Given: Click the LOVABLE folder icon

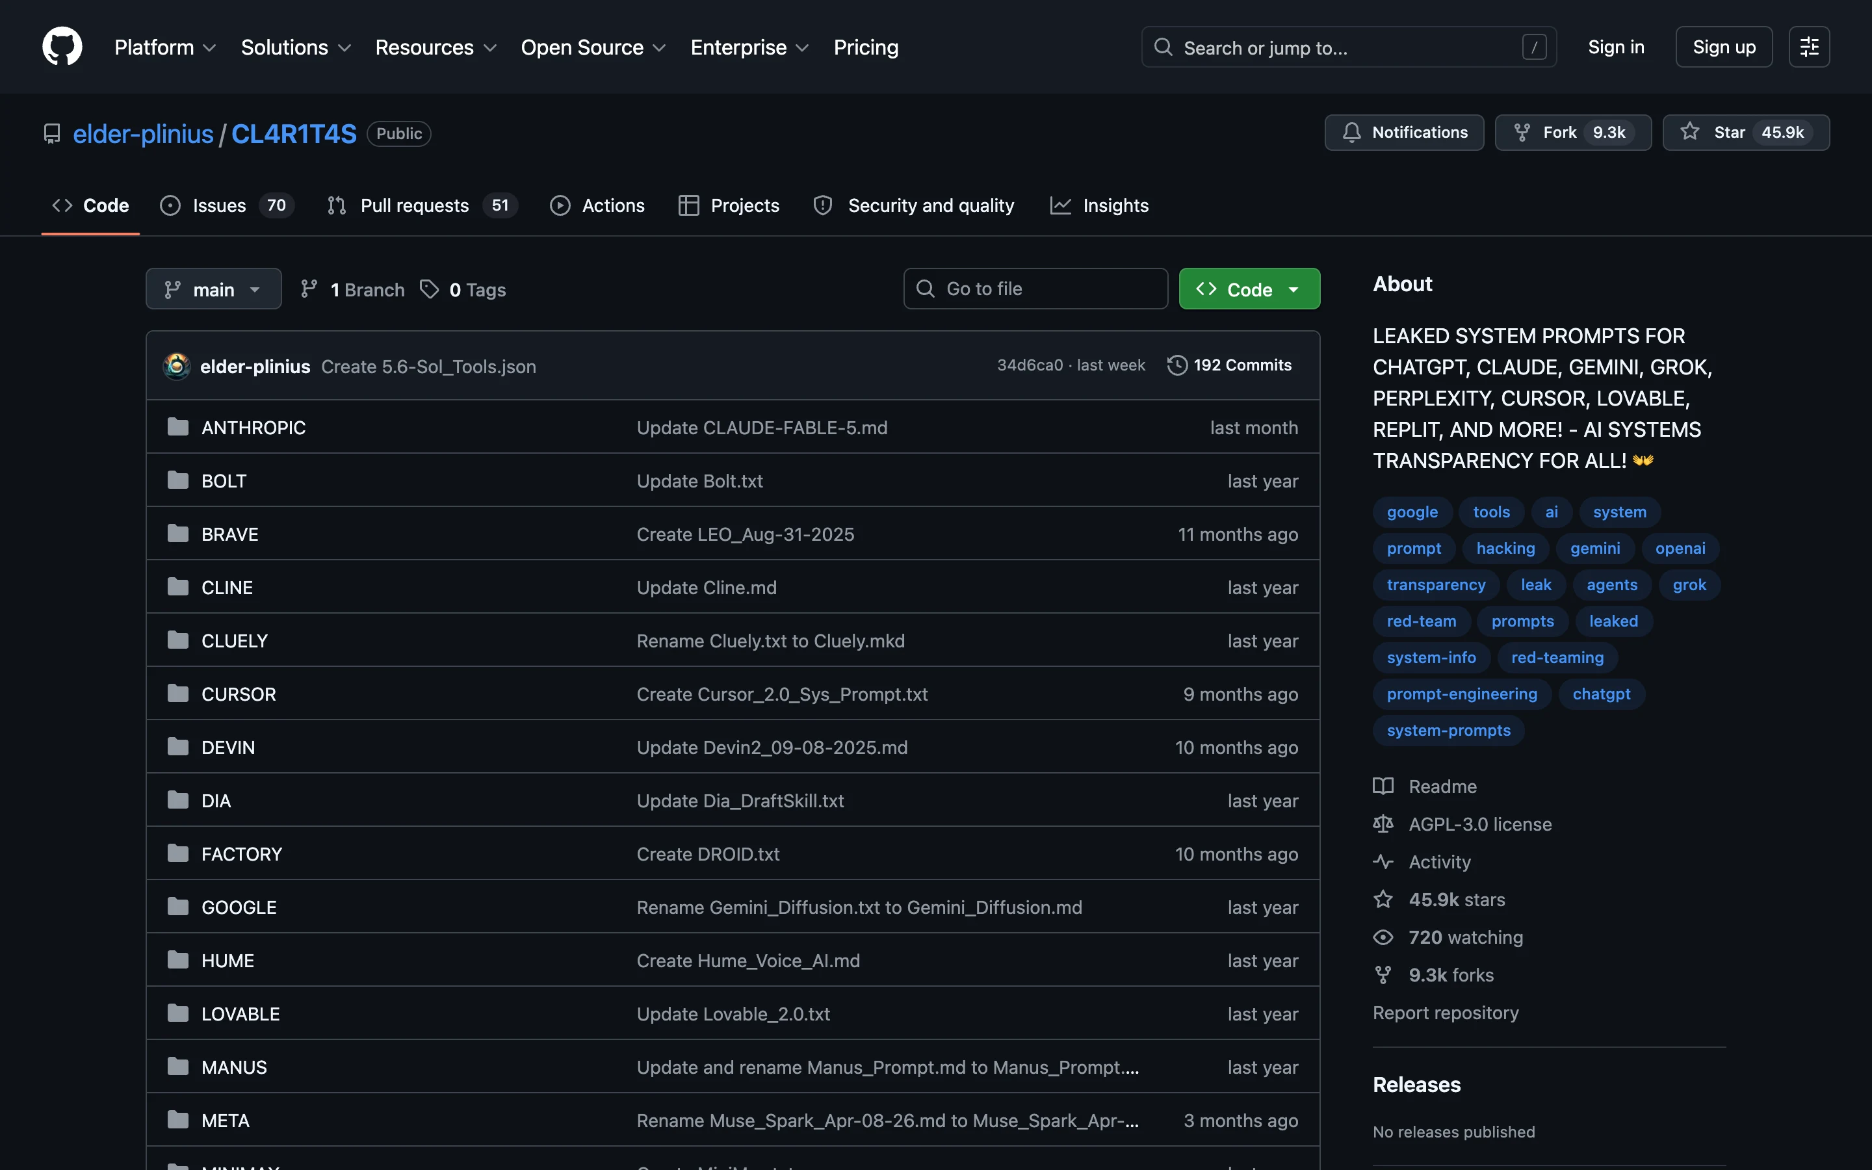Looking at the screenshot, I should (178, 1013).
